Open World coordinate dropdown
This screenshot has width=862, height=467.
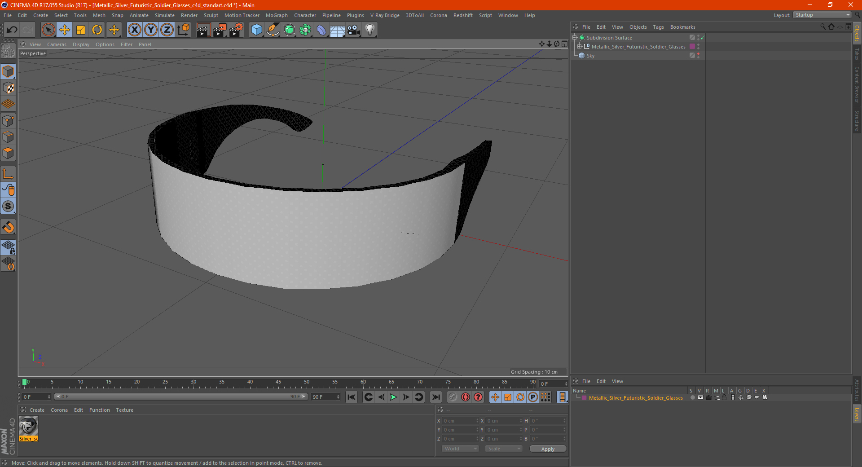pyautogui.click(x=460, y=449)
